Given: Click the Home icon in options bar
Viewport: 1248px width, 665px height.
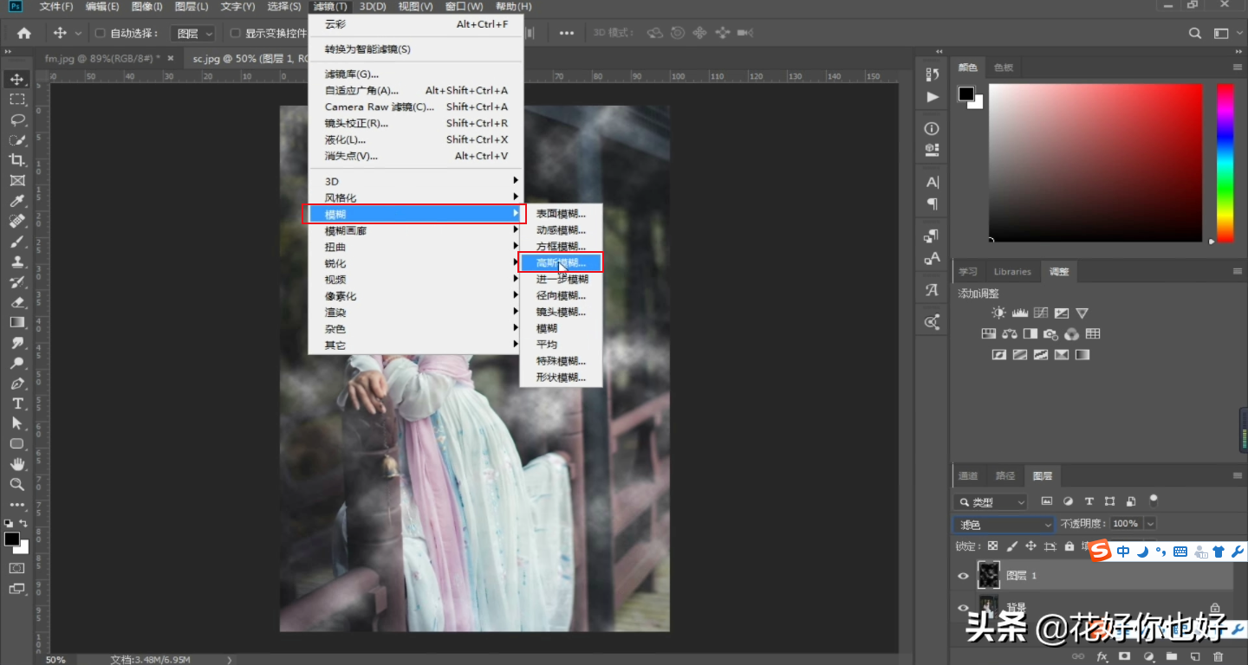Looking at the screenshot, I should point(24,33).
